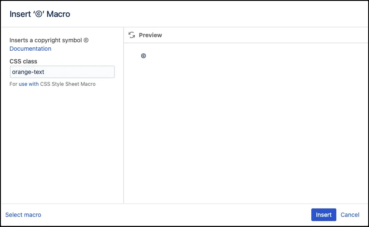Viewport: 369px width, 227px height.
Task: Click 'CSS Style Sheet Macro' hint text
Action: [68, 84]
